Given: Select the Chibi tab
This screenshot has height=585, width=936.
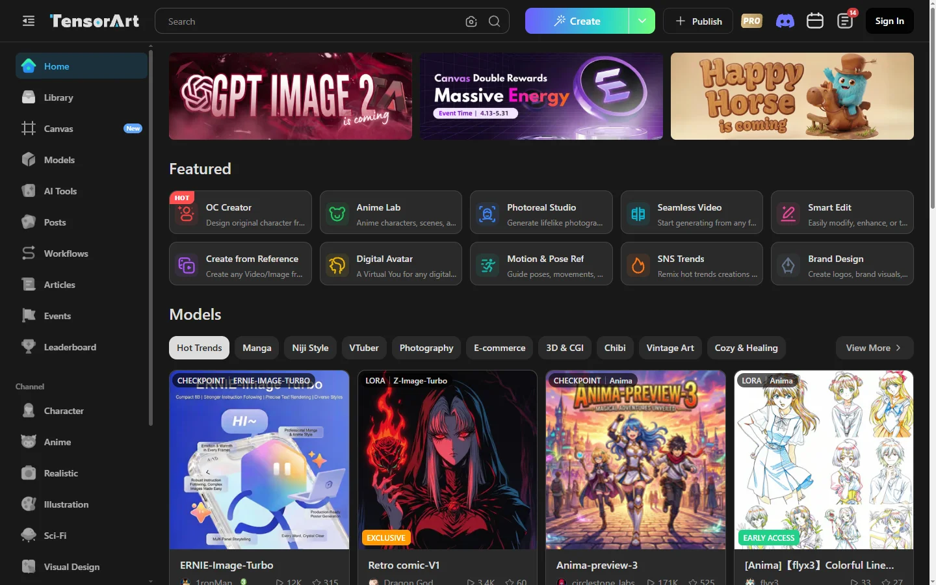Looking at the screenshot, I should [615, 348].
